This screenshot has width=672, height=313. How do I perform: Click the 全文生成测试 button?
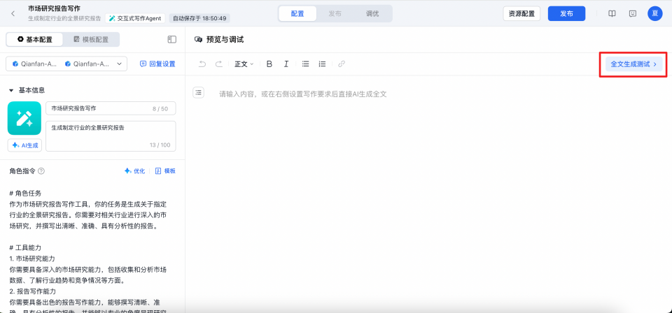634,64
